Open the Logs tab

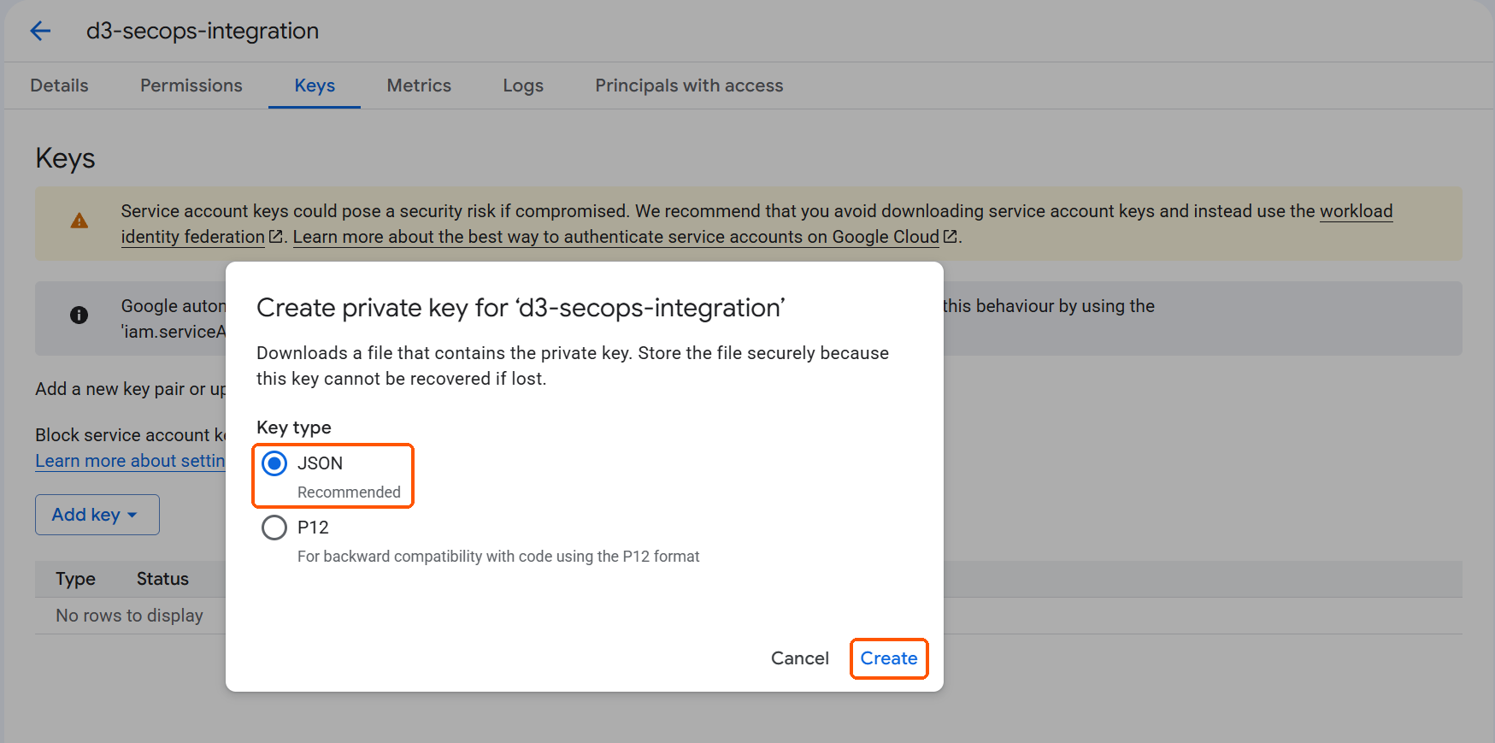click(523, 86)
